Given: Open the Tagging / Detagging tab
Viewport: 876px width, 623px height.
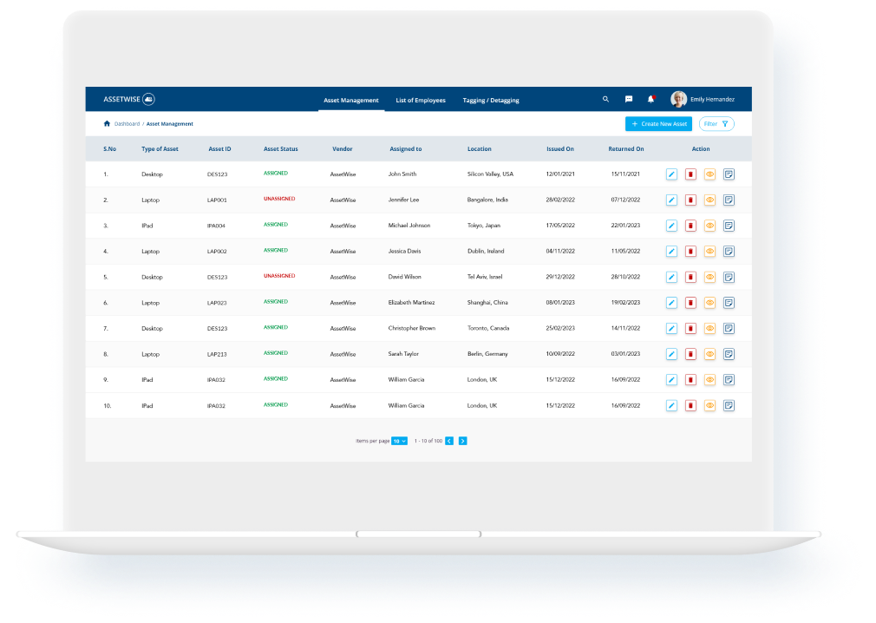Looking at the screenshot, I should [x=491, y=101].
